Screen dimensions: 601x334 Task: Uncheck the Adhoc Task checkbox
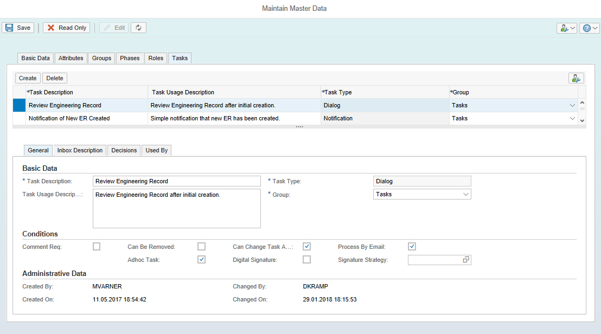(x=202, y=260)
